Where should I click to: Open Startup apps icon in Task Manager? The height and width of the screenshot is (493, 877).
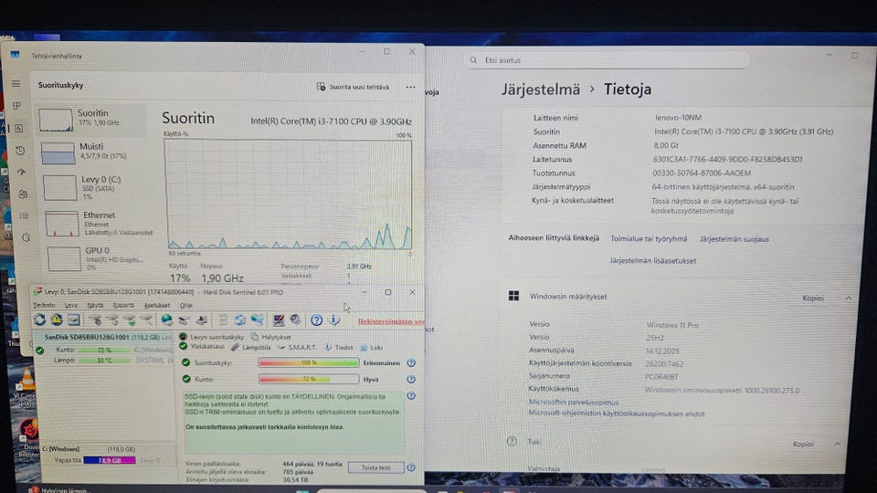pyautogui.click(x=22, y=173)
